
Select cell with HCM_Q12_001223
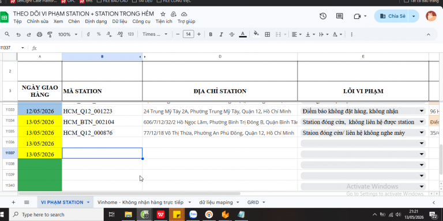tap(102, 111)
